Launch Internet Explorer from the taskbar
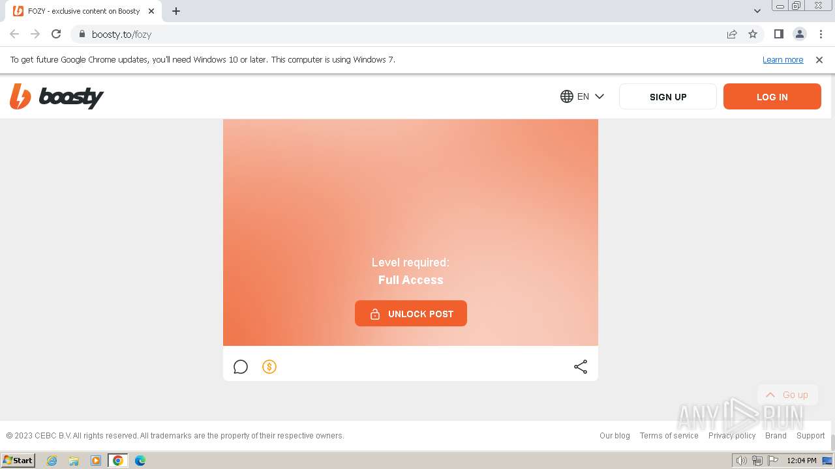 52,460
